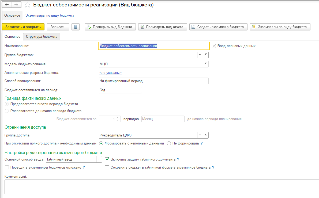Click help icon beside Не формировать option
This screenshot has width=319, height=198.
pos(202,143)
